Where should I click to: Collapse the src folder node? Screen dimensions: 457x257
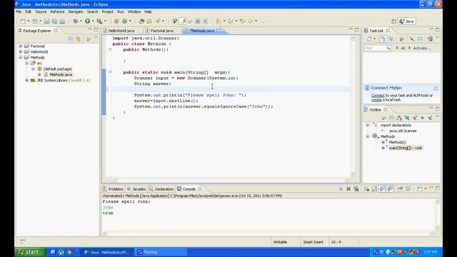pos(27,63)
